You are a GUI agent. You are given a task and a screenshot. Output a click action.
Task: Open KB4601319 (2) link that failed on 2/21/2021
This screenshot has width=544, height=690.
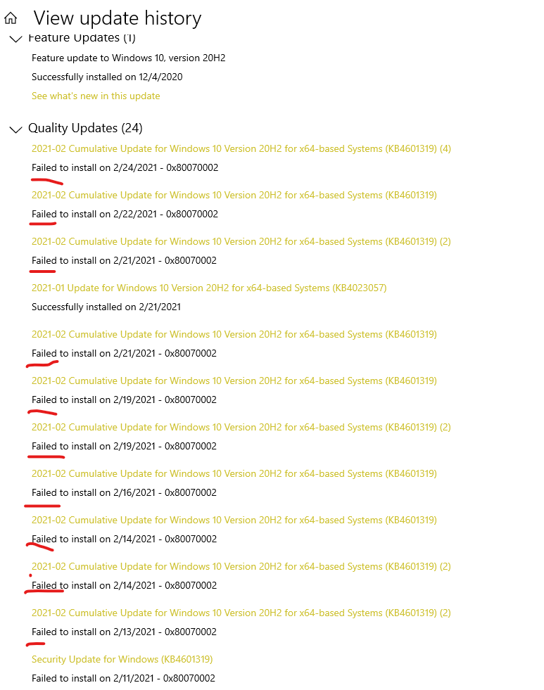tap(241, 241)
